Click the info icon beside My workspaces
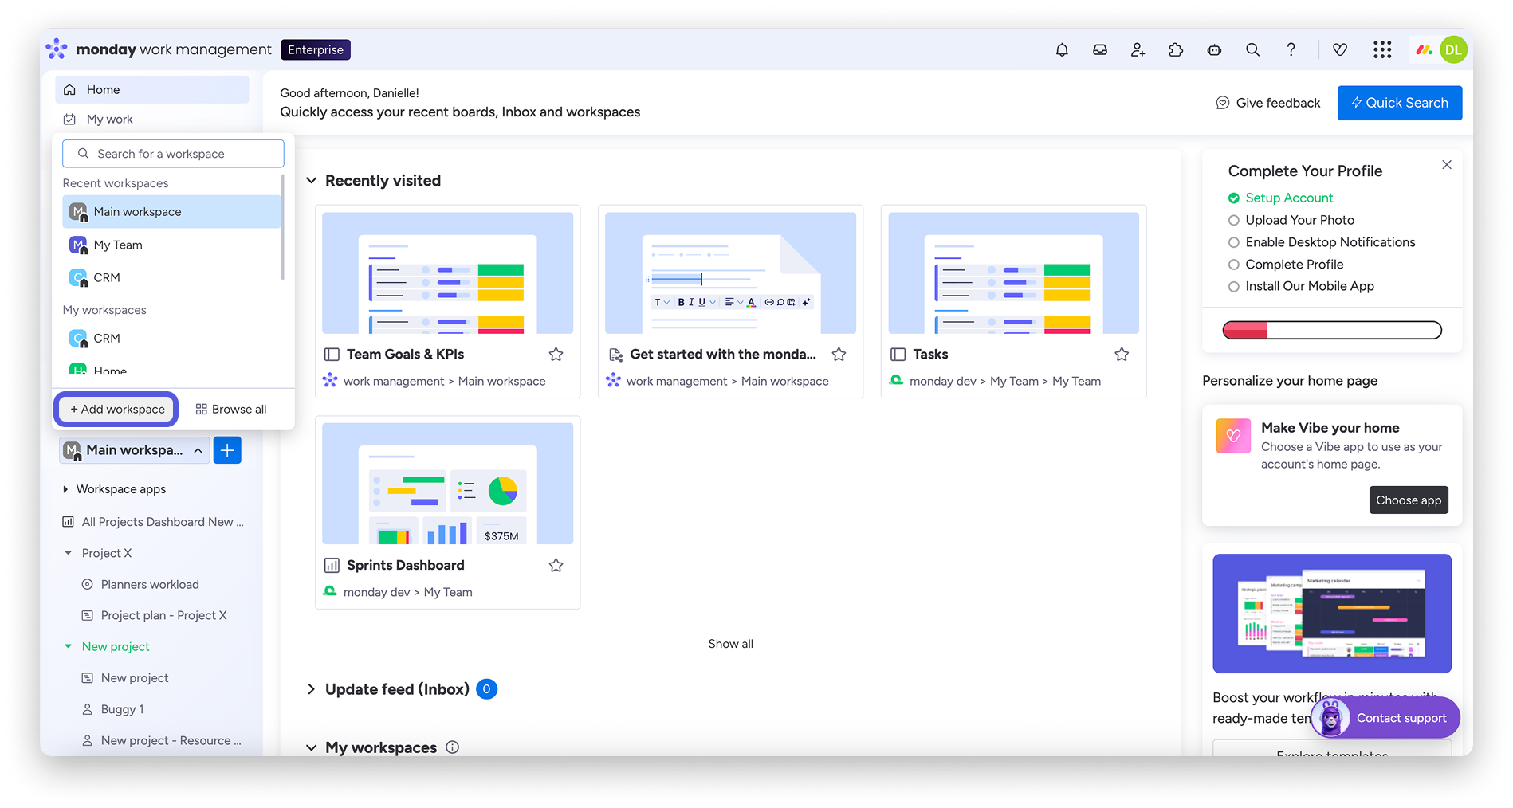Screen dimensions: 1513x808 coord(452,747)
